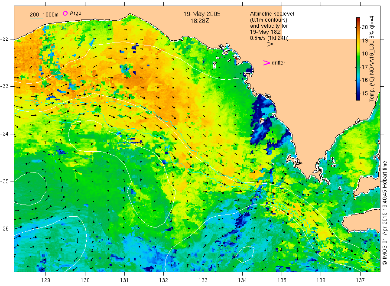This screenshot has height=286, width=390.
Task: Click the longitude label '134'
Action: 242,280
